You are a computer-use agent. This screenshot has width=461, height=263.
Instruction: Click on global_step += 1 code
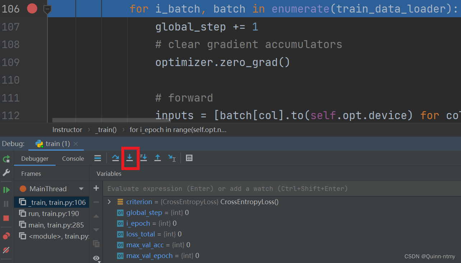[x=207, y=27]
